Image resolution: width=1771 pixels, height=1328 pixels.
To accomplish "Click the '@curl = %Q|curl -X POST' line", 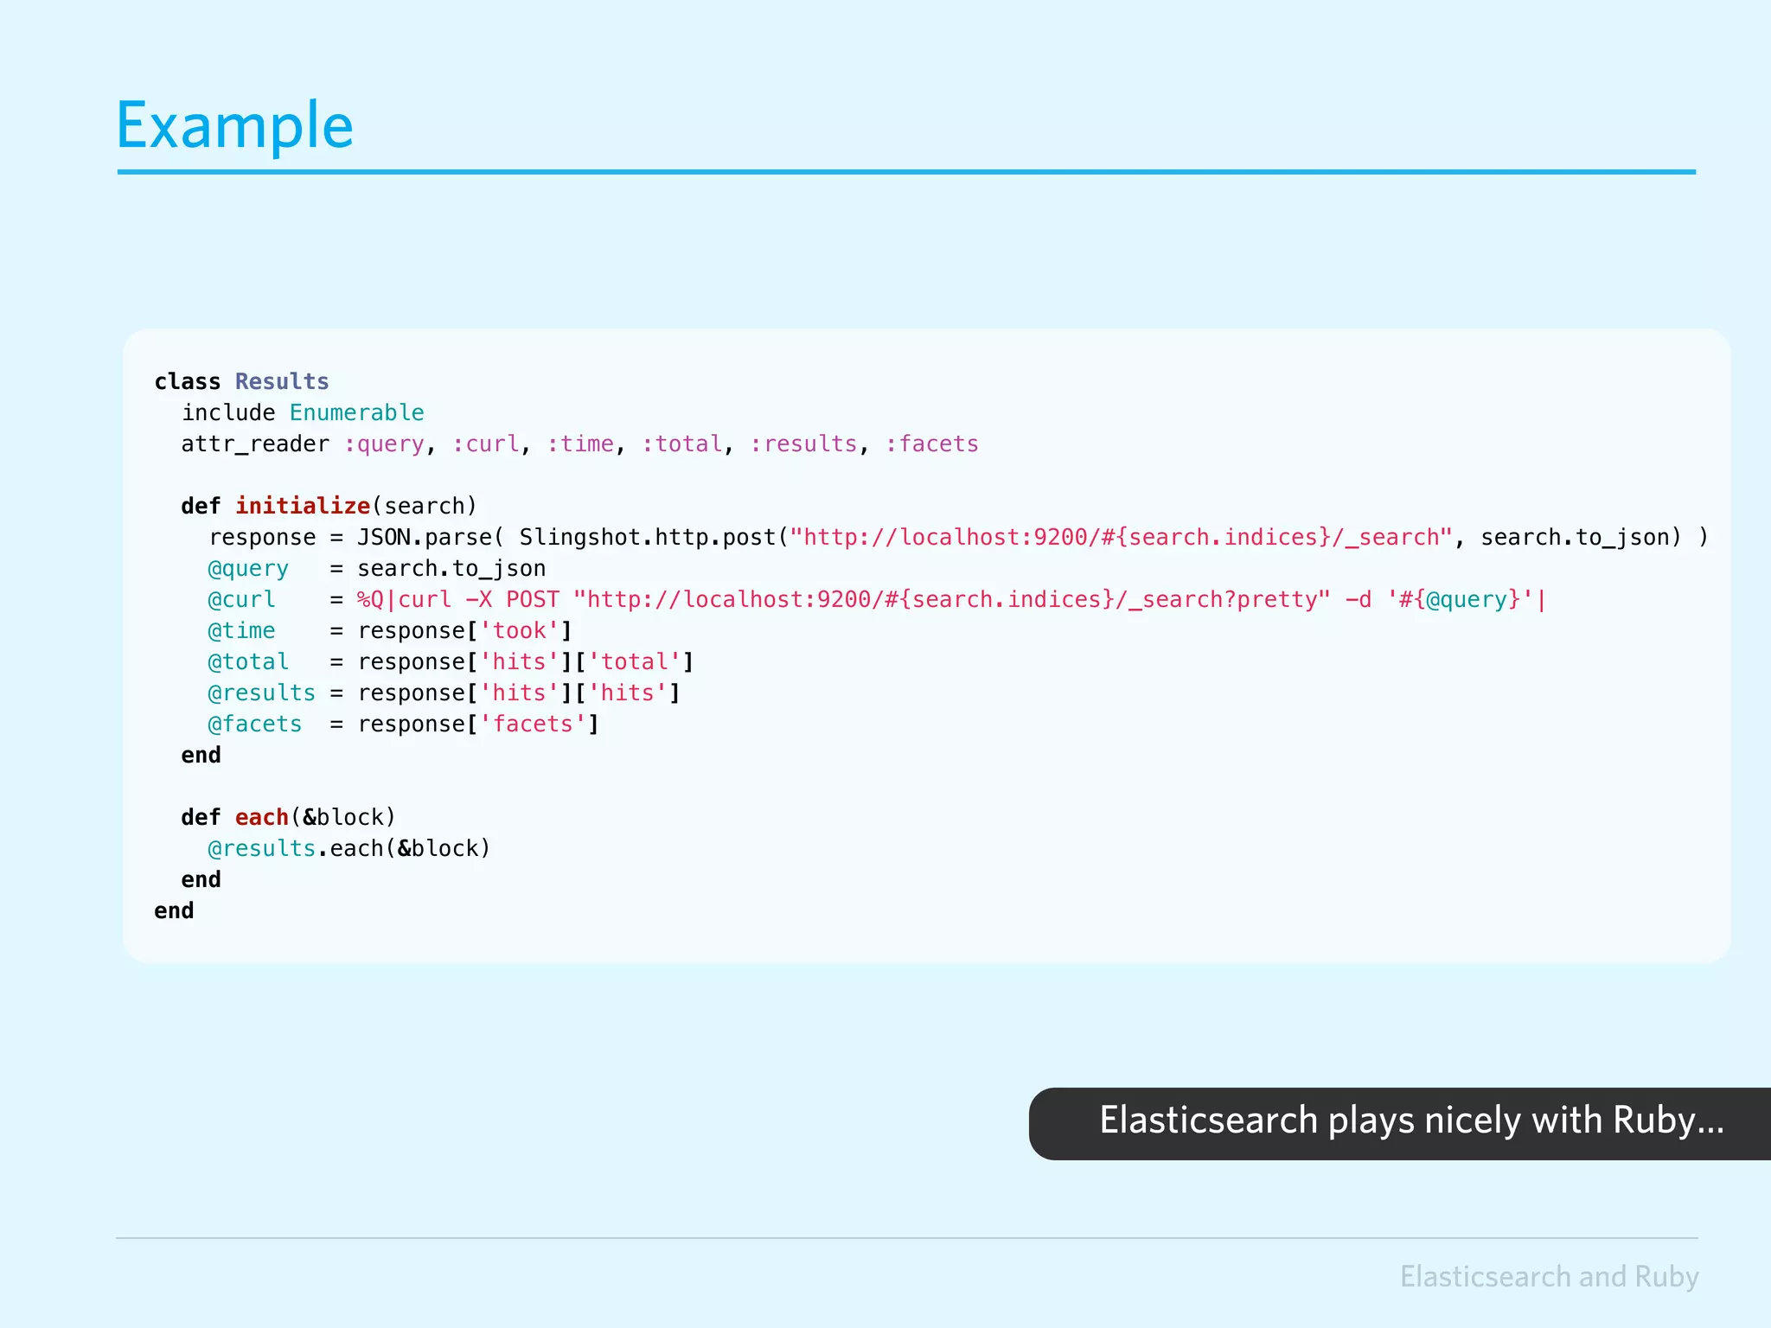I will tap(877, 599).
